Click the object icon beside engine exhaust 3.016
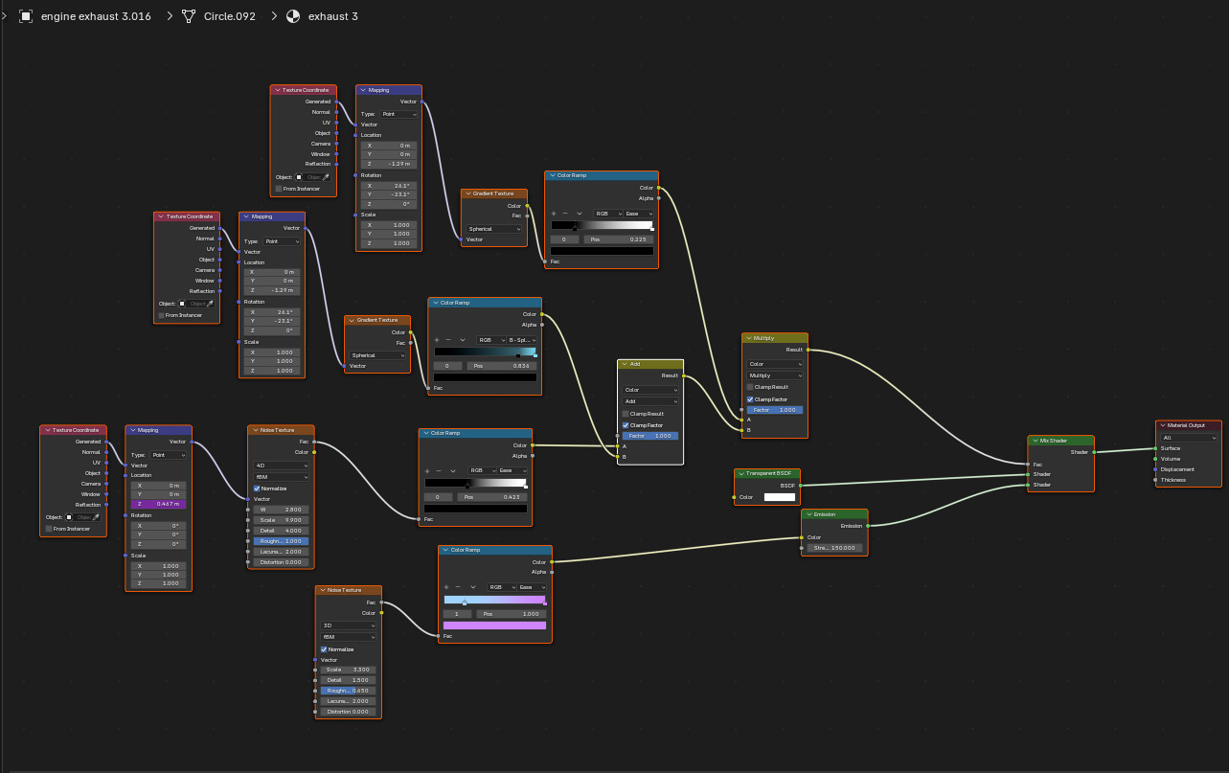Screen dimensions: 1229x773 point(26,16)
